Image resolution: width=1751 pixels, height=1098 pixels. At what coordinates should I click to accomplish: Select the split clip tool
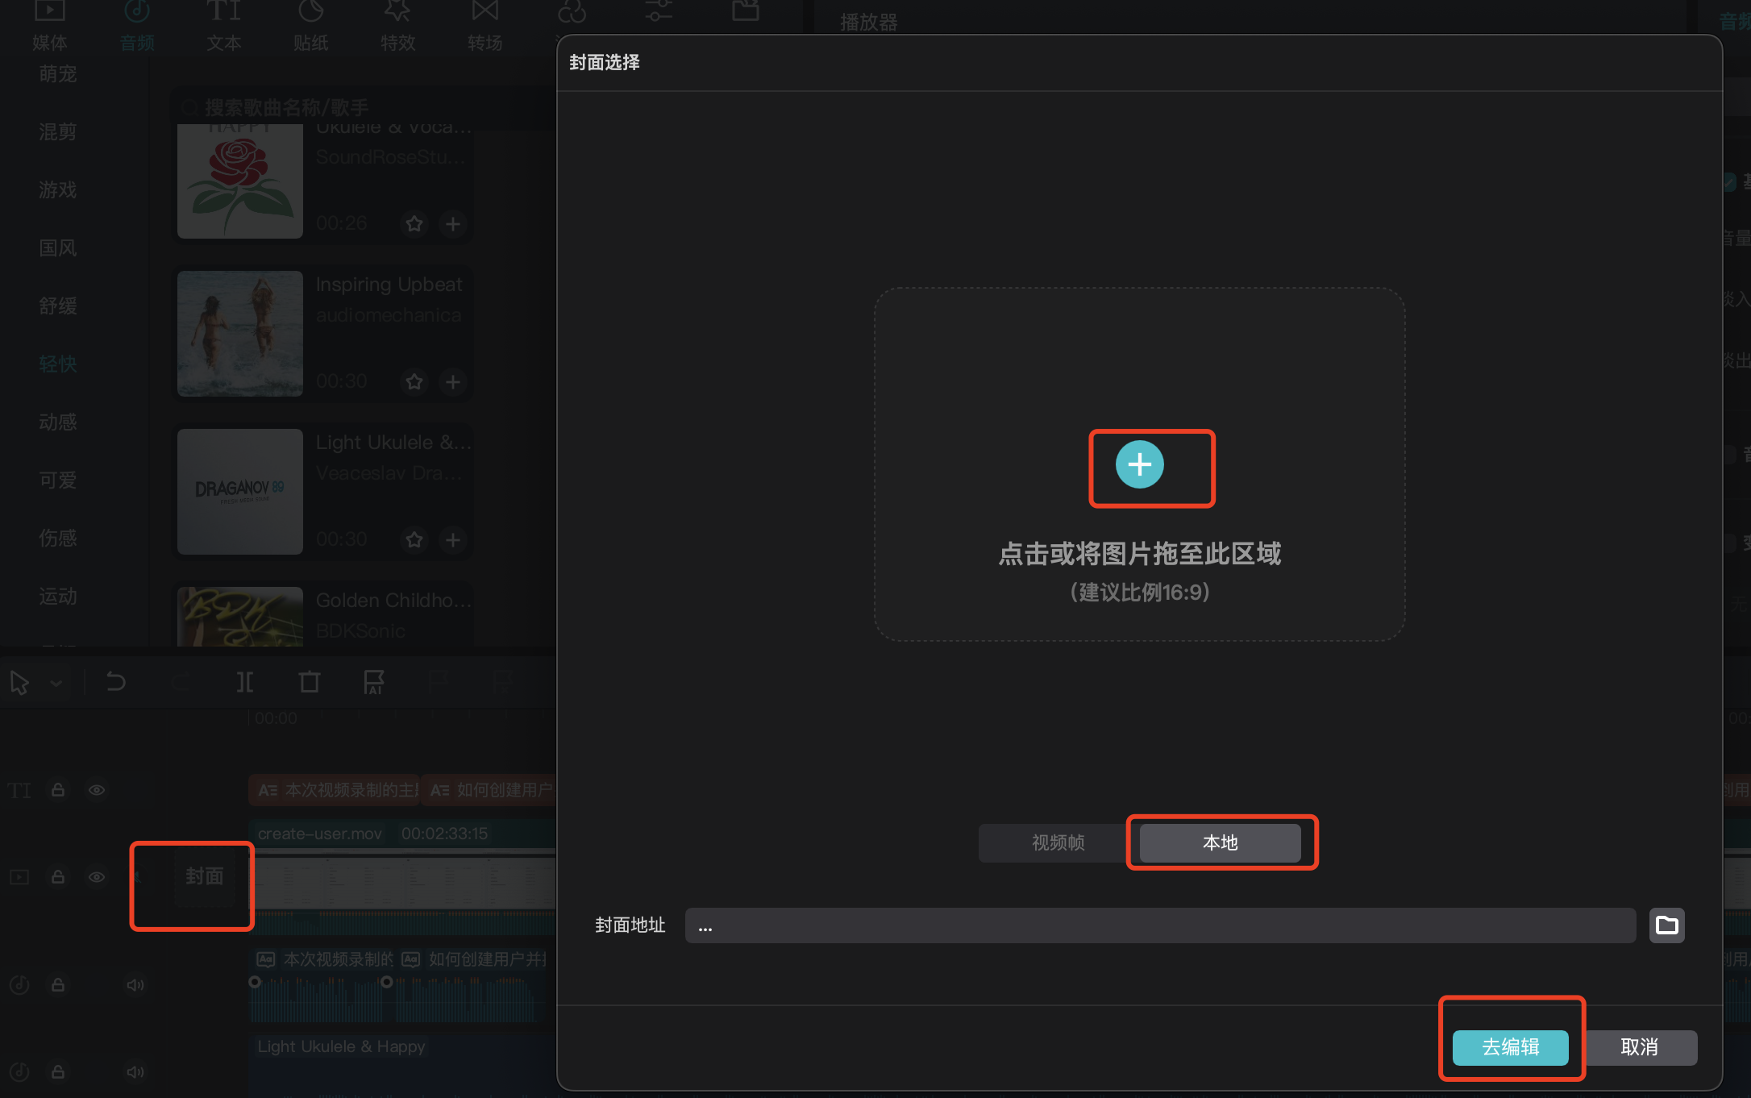coord(244,681)
